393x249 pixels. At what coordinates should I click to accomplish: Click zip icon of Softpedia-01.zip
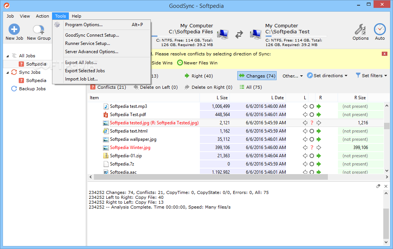pos(106,156)
